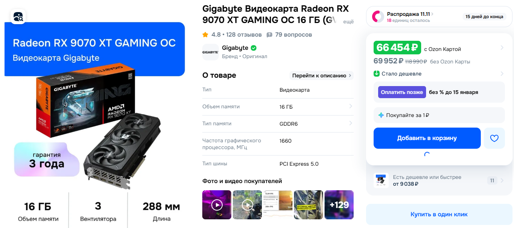Image resolution: width=514 pixels, height=228 pixels.
Task: Click the 'Перейти к описанию' button
Action: click(322, 75)
